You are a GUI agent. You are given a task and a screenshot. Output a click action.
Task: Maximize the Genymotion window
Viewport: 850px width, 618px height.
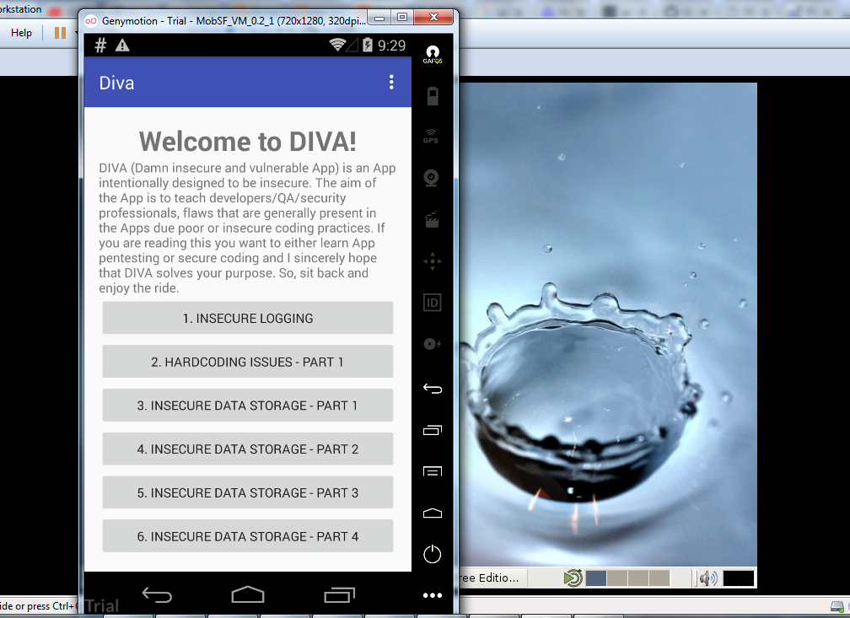pyautogui.click(x=402, y=18)
